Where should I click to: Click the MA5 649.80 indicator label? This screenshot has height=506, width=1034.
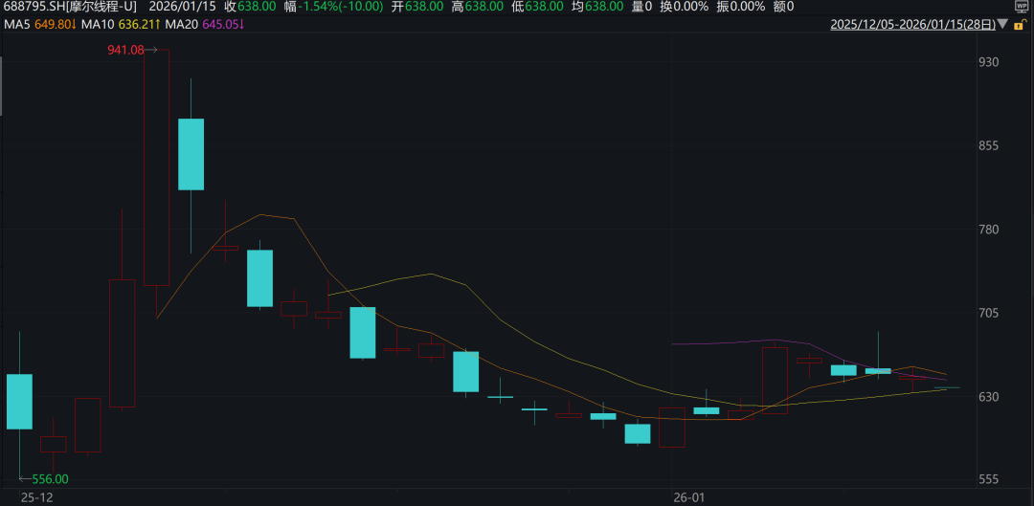click(41, 24)
